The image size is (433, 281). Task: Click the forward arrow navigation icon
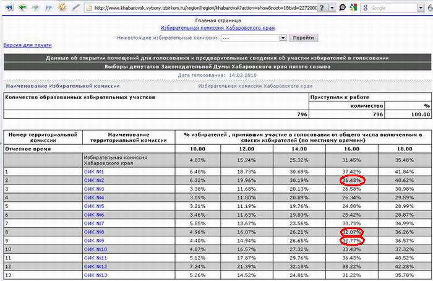35,8
